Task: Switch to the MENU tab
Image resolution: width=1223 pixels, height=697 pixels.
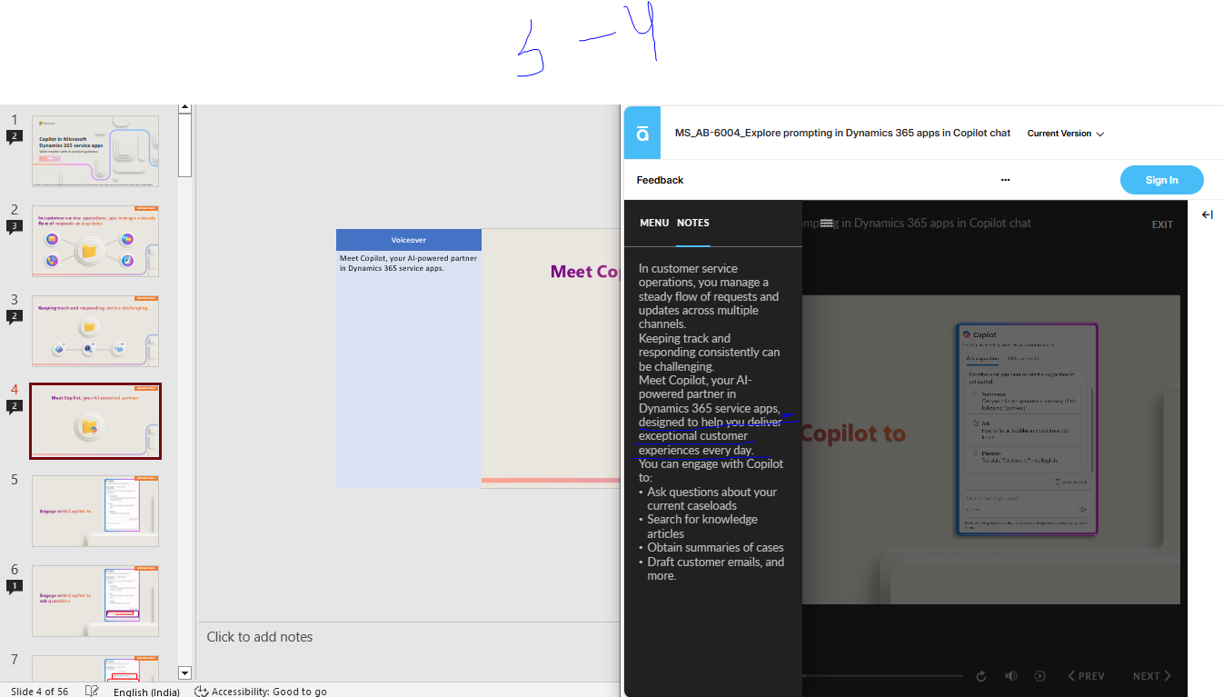Action: click(x=654, y=223)
